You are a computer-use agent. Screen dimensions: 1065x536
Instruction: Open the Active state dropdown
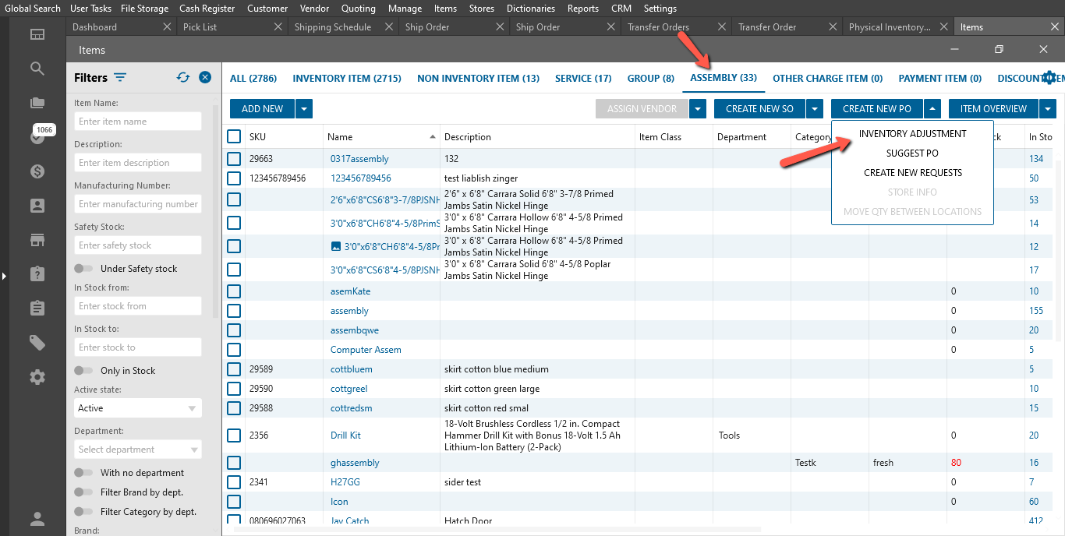pyautogui.click(x=138, y=408)
